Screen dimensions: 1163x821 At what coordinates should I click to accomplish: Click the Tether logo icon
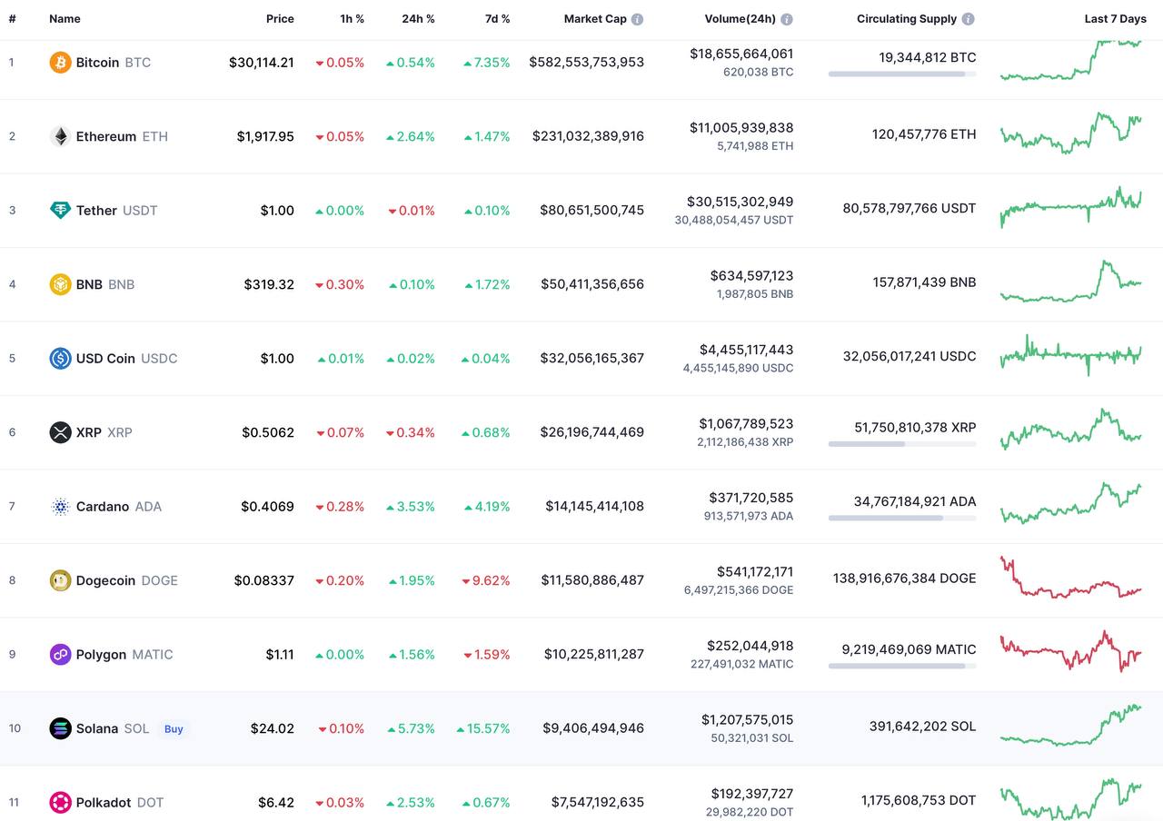pyautogui.click(x=60, y=211)
